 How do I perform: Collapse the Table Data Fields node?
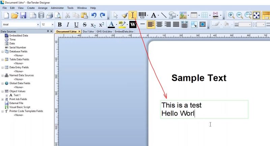3,59
